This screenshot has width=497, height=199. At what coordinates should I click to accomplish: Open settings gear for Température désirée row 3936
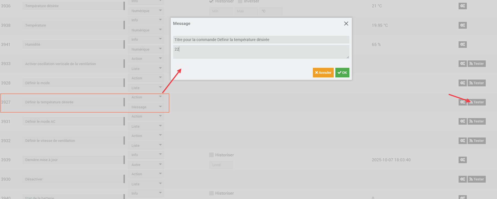click(462, 6)
